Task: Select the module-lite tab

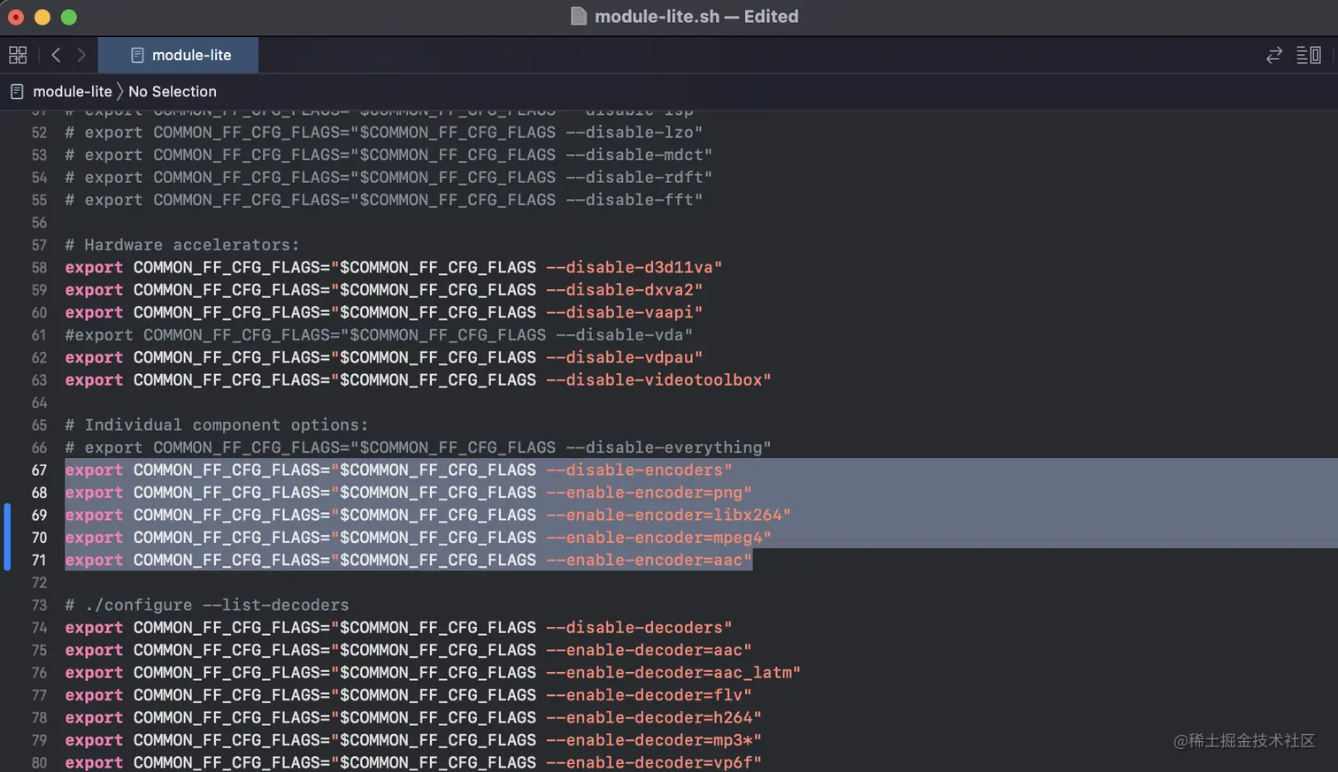Action: [x=178, y=55]
